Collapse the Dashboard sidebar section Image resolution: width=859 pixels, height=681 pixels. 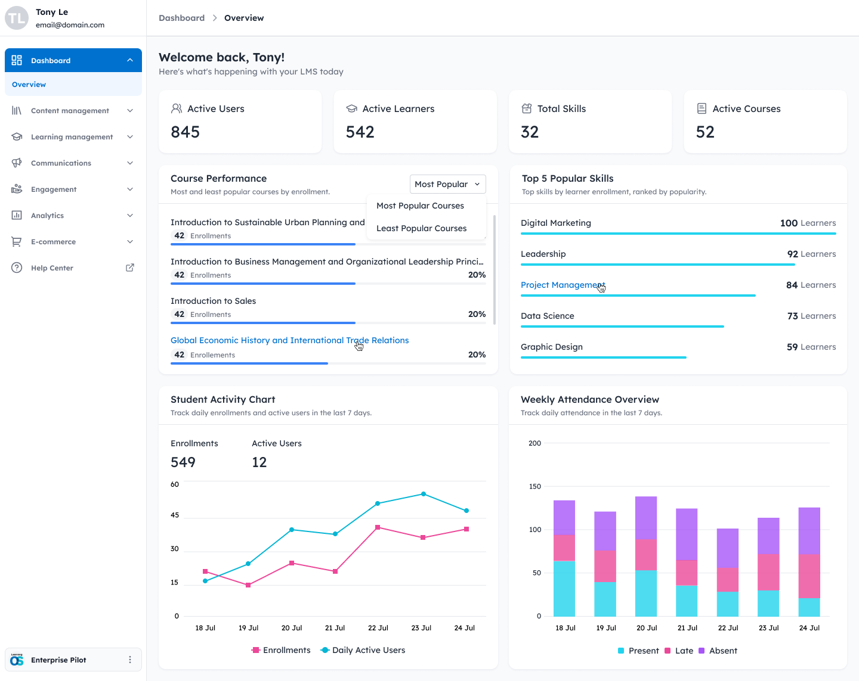[x=130, y=60]
